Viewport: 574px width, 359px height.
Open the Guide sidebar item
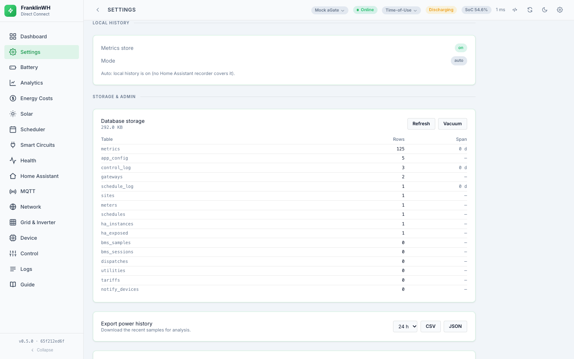[x=41, y=285]
